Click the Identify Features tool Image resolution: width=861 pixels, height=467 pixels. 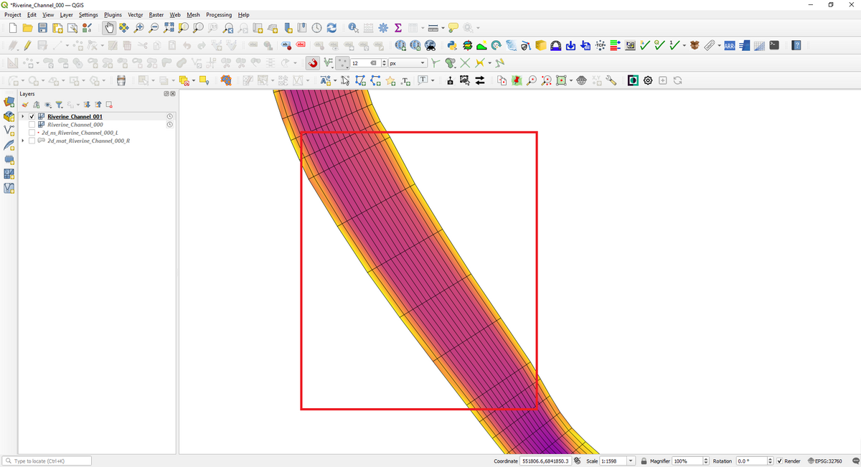tap(353, 28)
